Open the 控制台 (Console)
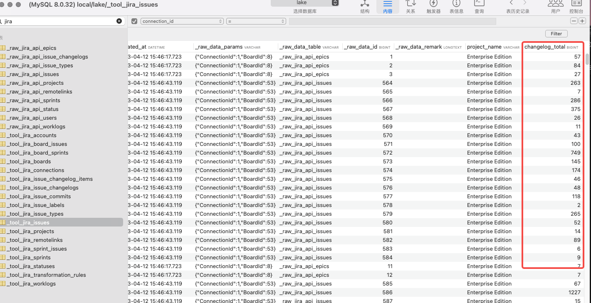 (576, 7)
